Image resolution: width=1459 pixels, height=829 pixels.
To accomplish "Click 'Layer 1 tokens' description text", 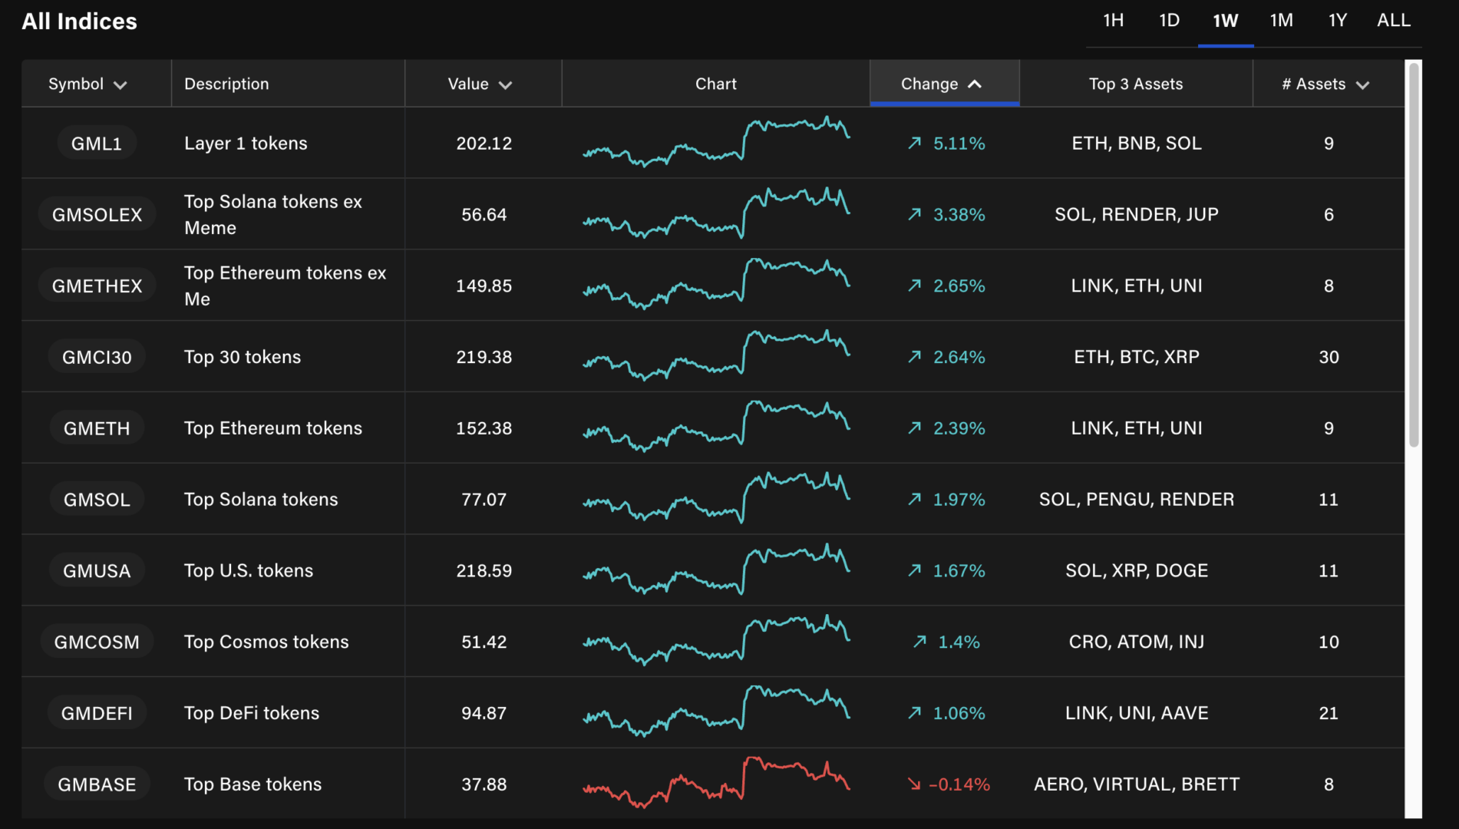I will coord(246,144).
